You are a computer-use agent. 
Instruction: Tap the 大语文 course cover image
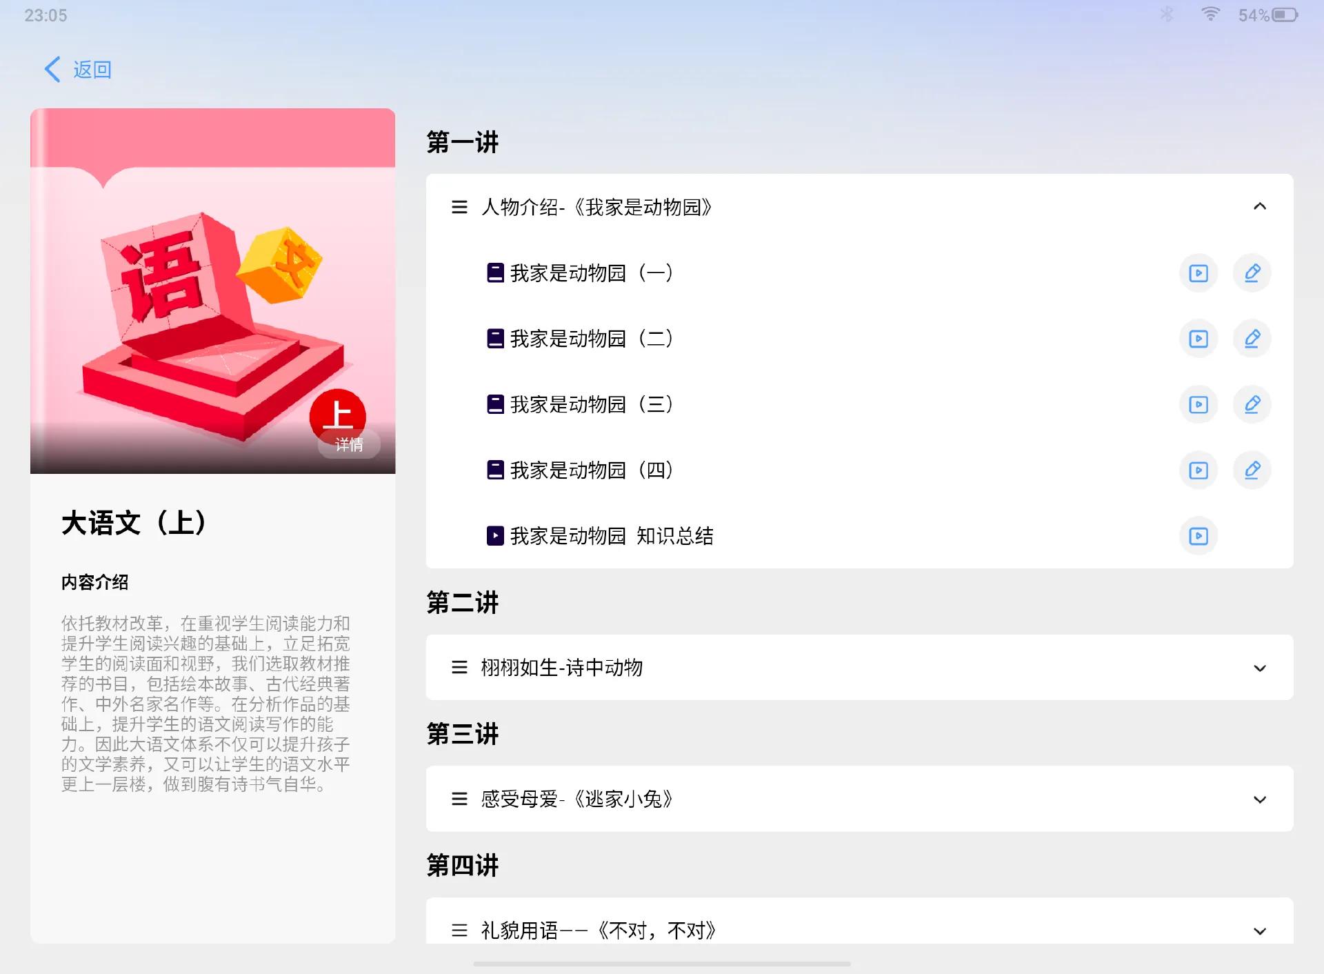(212, 290)
